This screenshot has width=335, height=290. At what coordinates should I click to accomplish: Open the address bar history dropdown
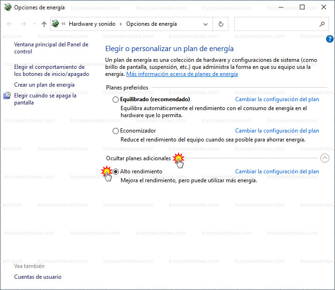coord(206,24)
